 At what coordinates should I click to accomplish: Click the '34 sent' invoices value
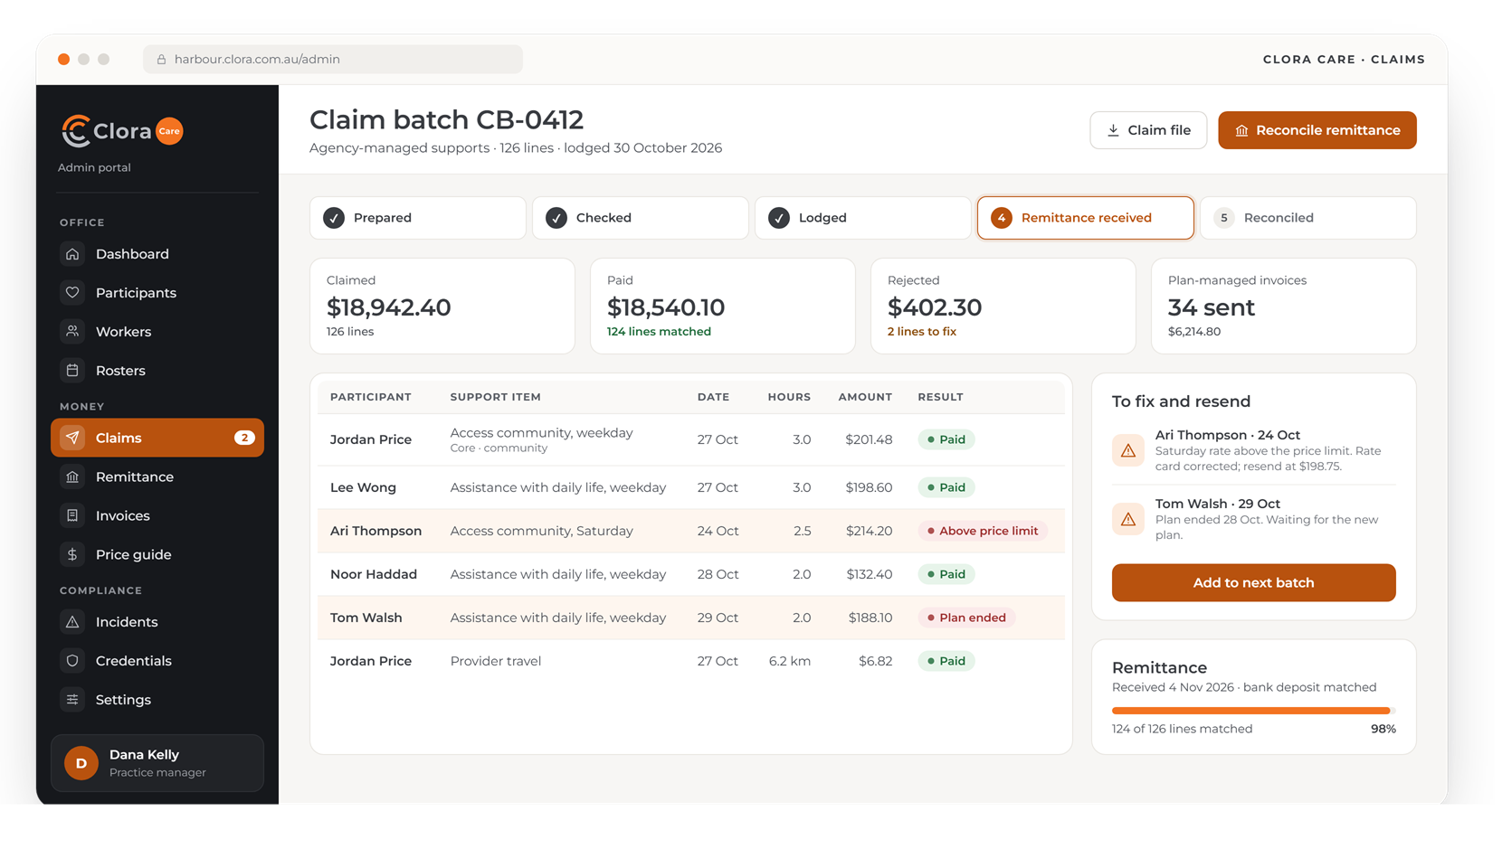click(x=1211, y=307)
